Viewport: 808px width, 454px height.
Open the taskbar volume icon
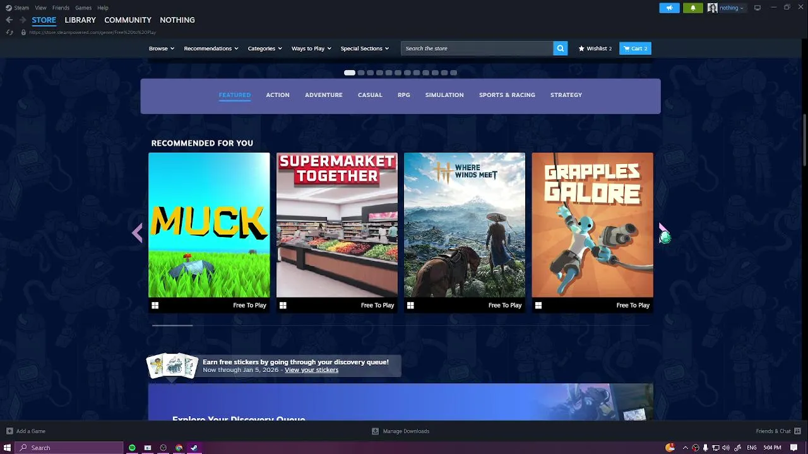726,448
